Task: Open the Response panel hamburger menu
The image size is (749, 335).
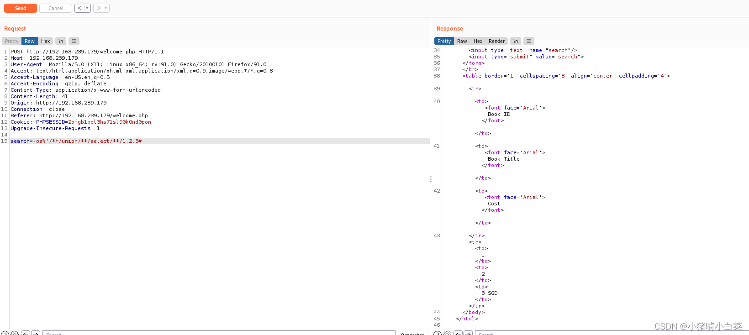Action: 529,41
